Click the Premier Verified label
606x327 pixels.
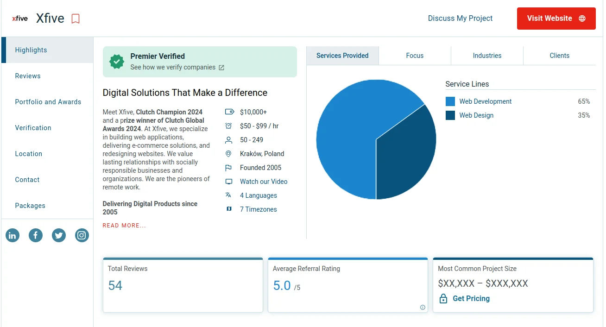(158, 56)
